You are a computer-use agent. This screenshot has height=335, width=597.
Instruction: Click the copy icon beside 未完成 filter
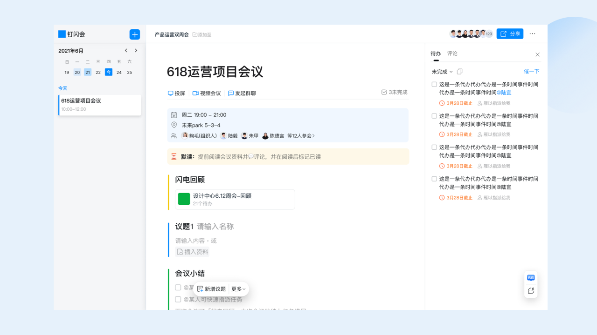(x=459, y=71)
